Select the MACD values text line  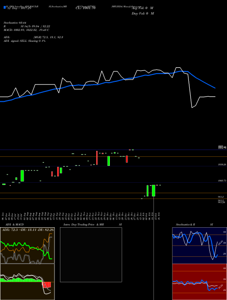tap(26, 30)
